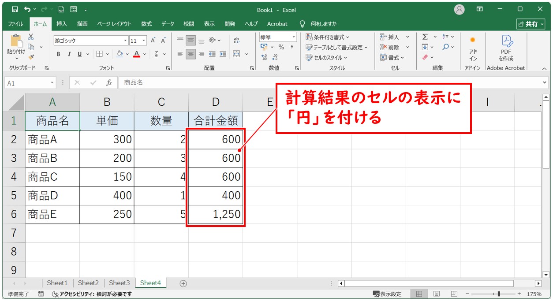Viewport: 553px width, 301px height.
Task: Click the Name Box showing A1
Action: [26, 82]
